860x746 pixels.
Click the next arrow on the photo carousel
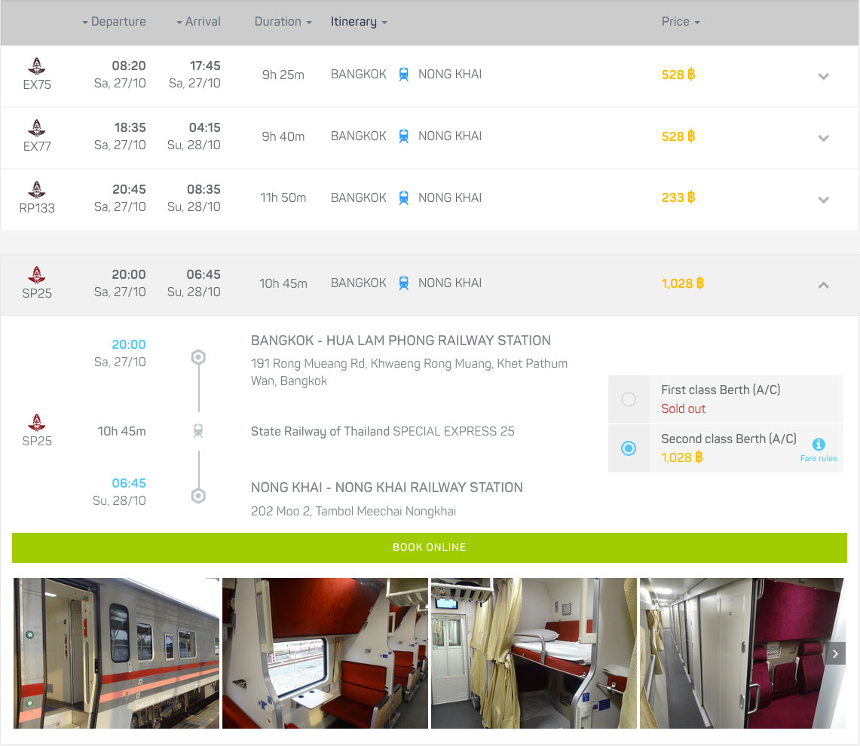pos(835,653)
